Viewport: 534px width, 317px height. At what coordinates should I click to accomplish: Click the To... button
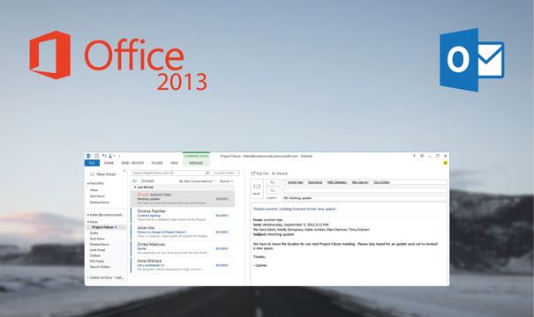273,182
